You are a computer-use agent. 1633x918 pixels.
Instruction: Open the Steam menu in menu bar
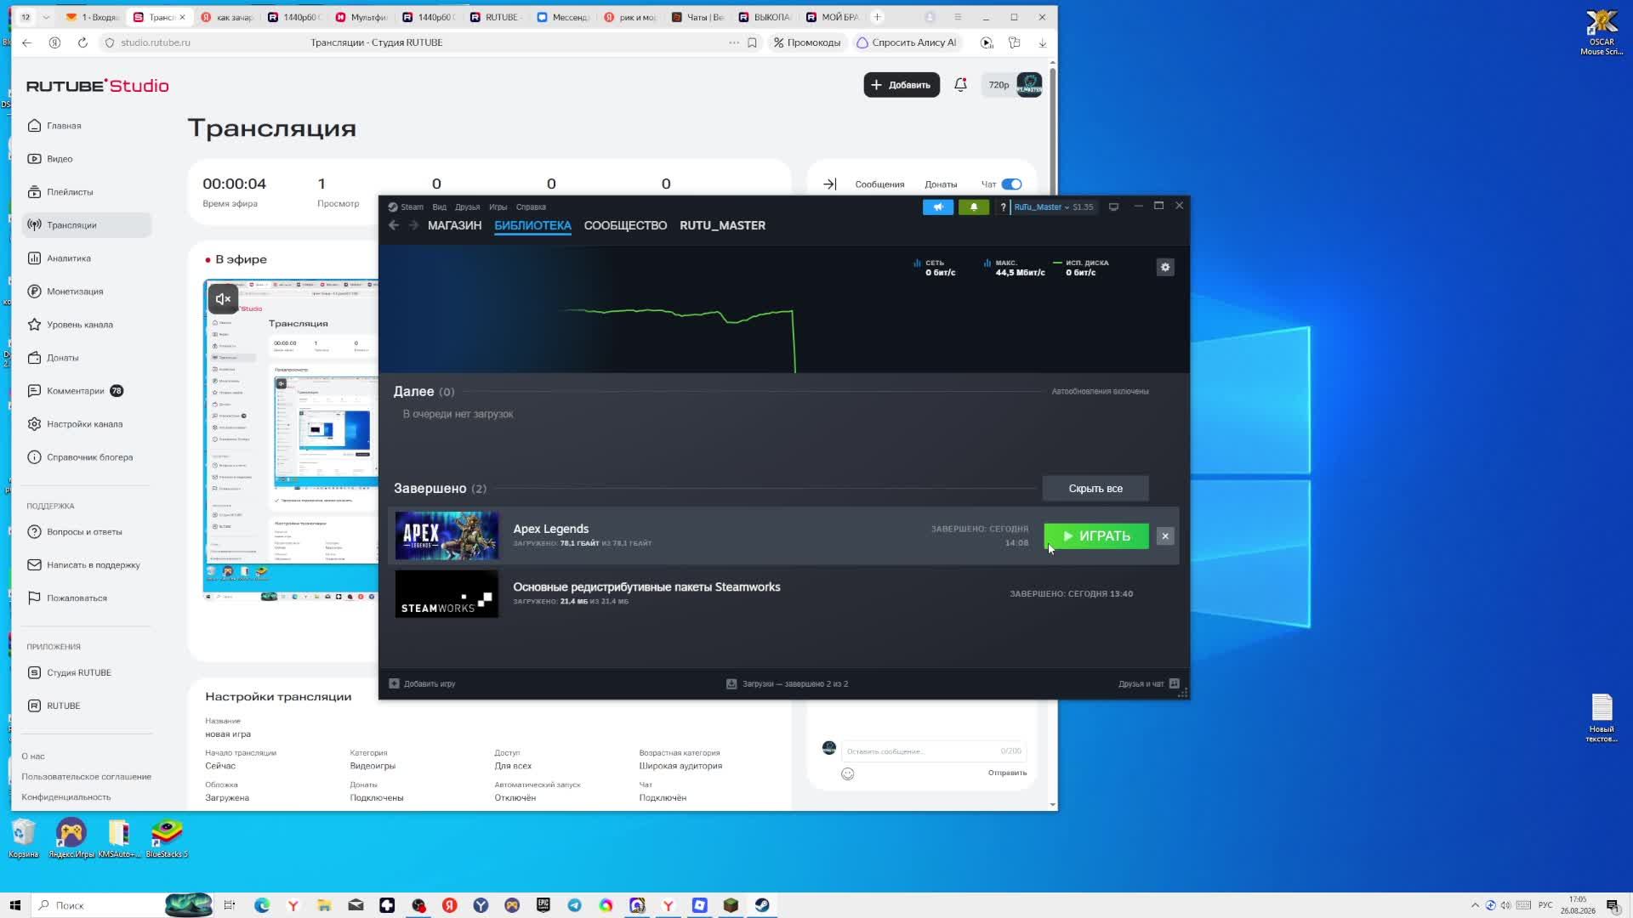pyautogui.click(x=412, y=207)
